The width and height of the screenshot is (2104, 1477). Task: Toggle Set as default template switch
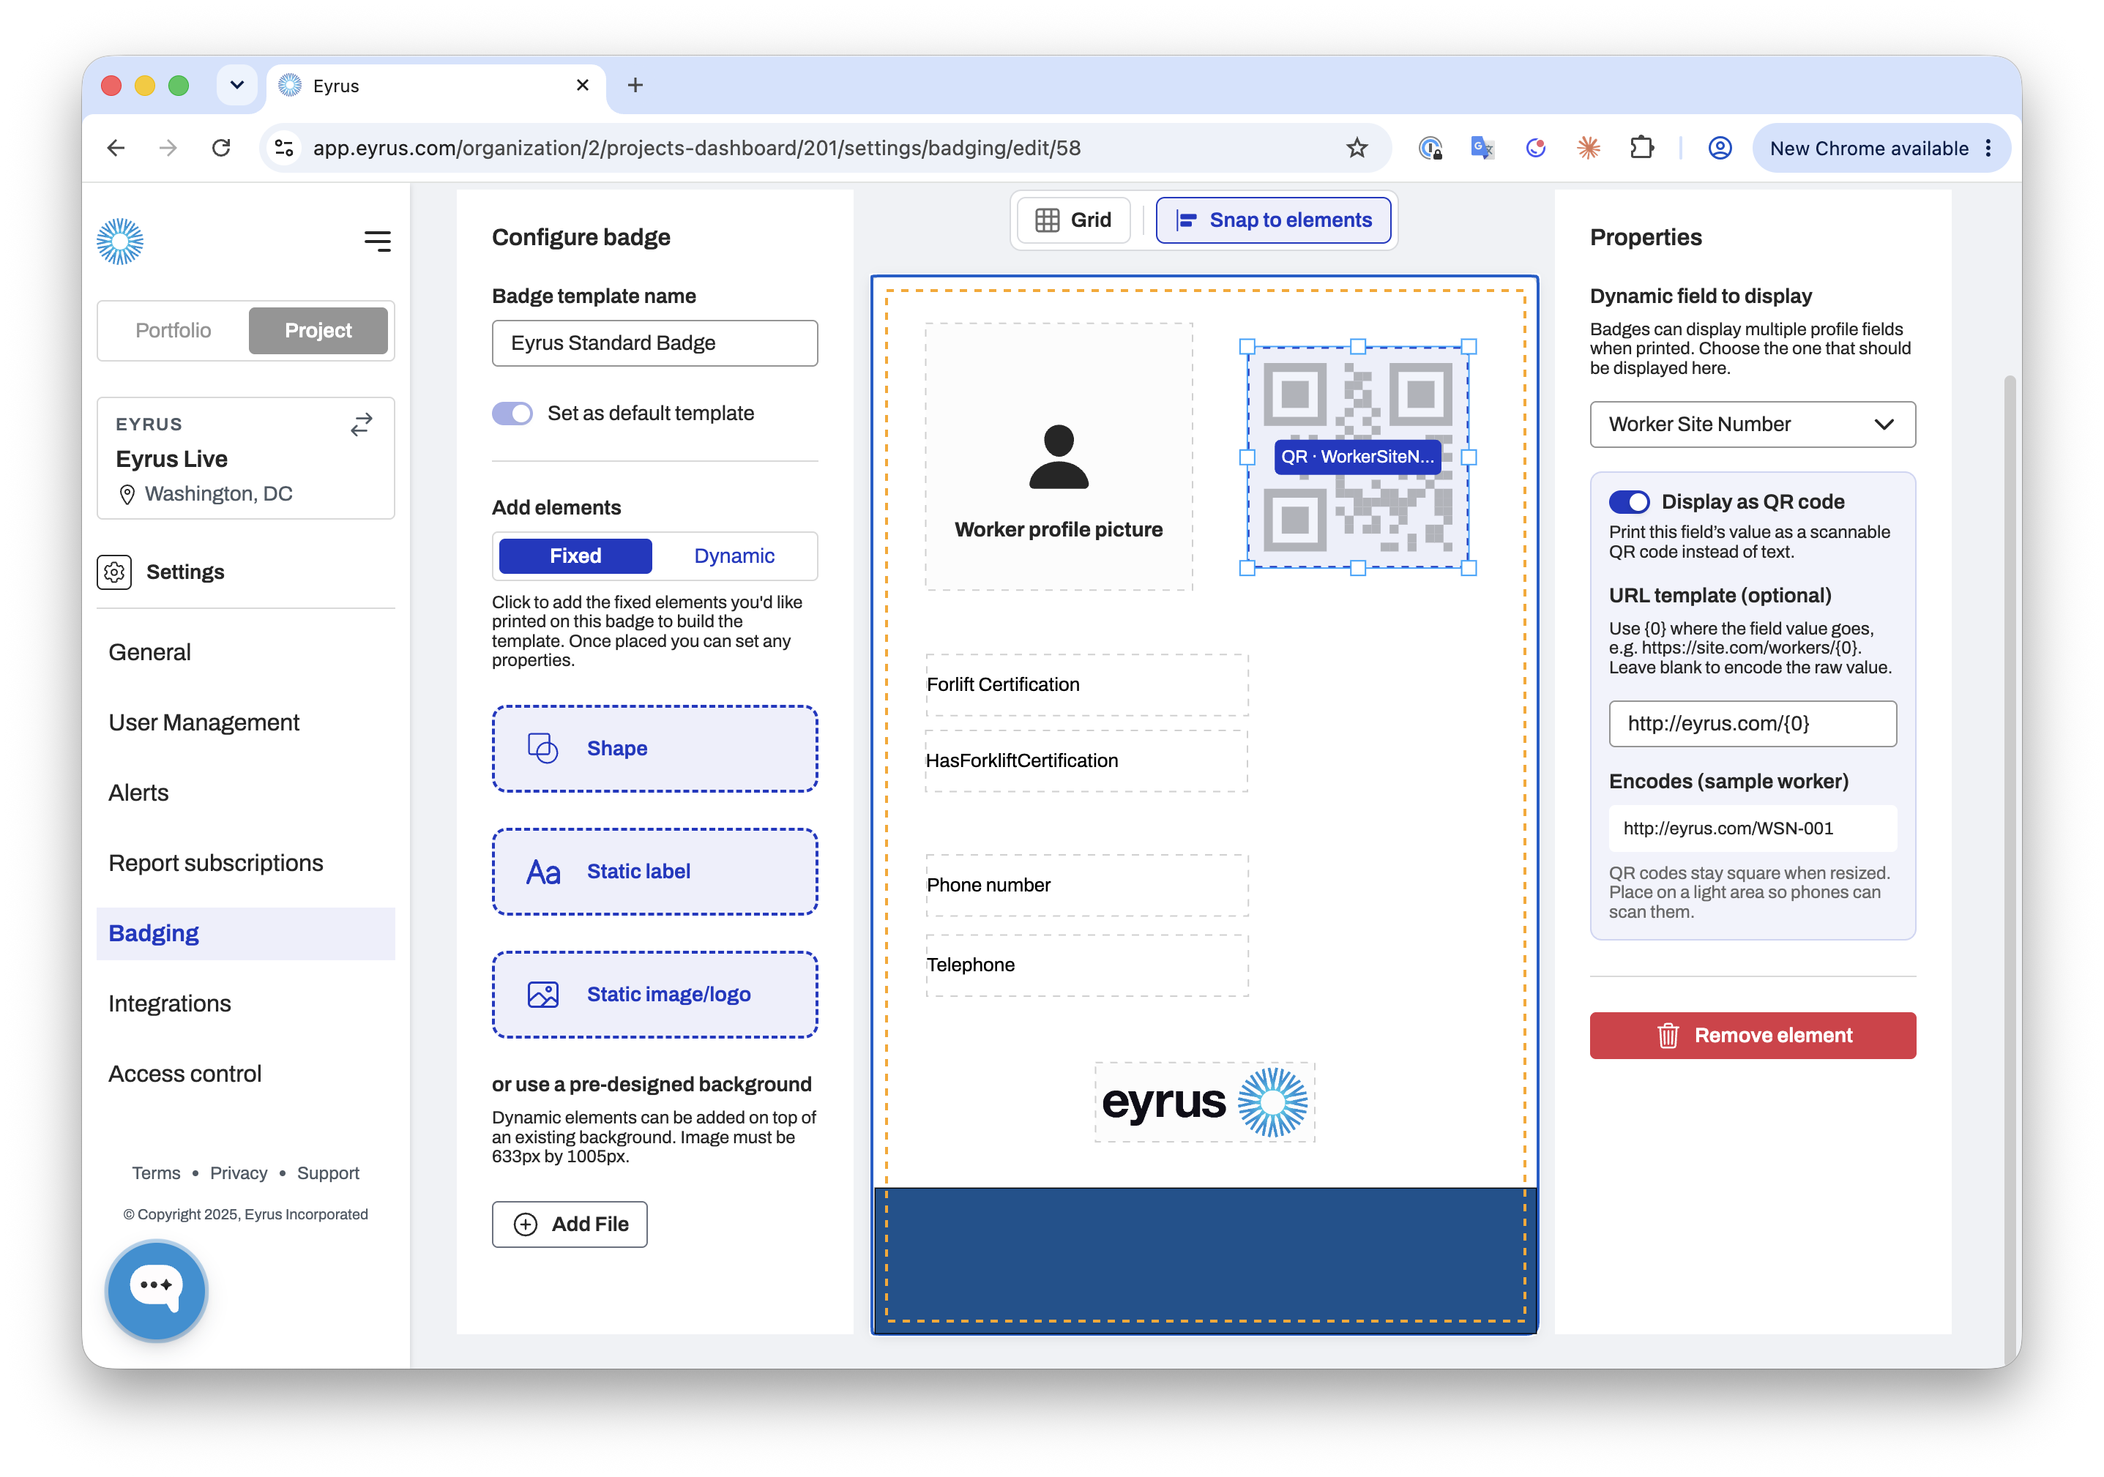(x=512, y=414)
